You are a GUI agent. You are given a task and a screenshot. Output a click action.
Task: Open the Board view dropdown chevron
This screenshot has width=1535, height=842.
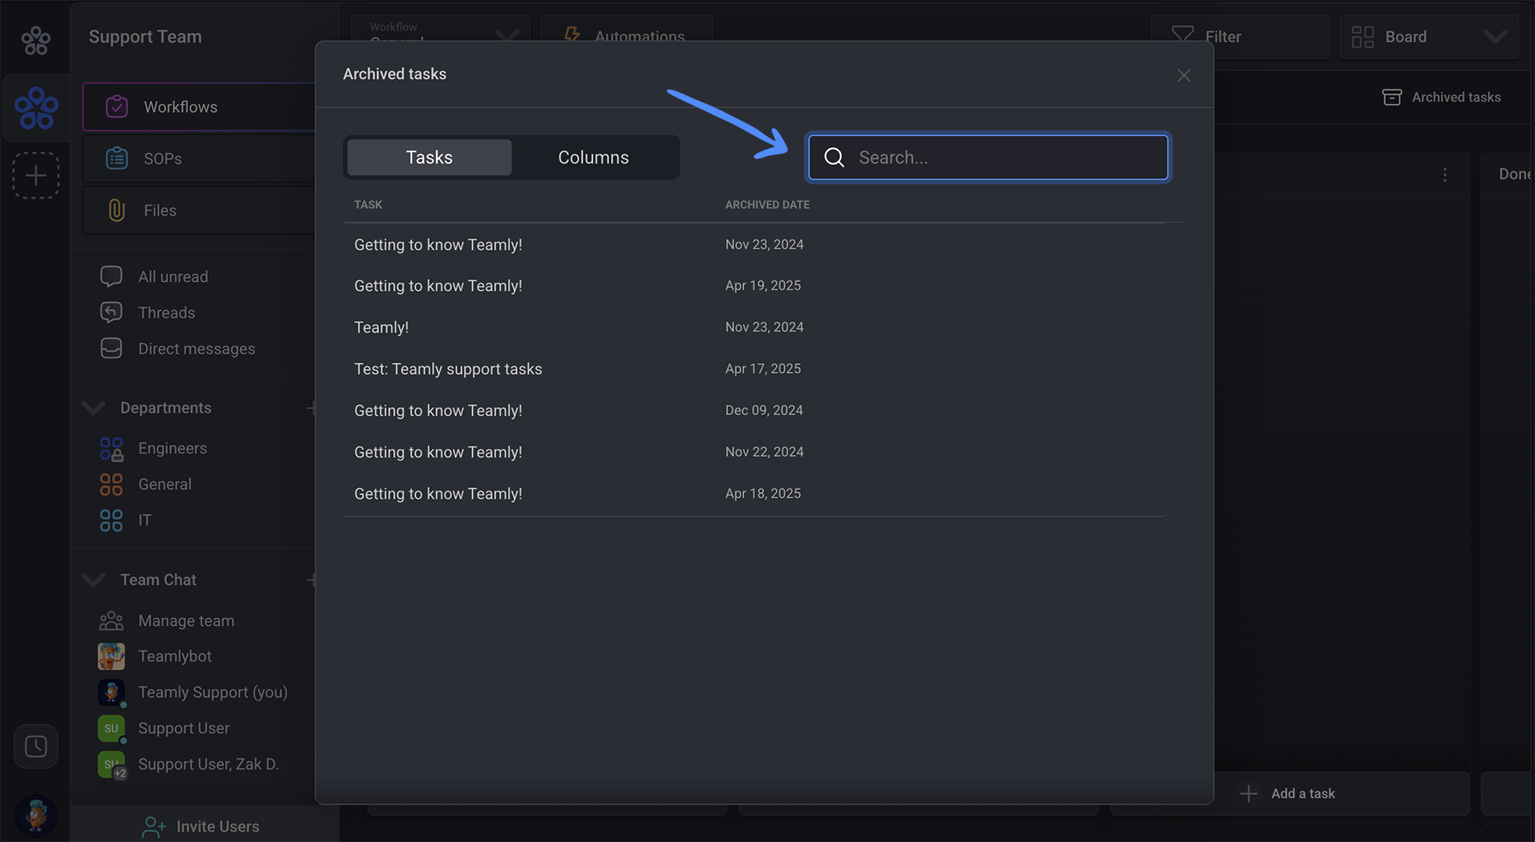1496,36
